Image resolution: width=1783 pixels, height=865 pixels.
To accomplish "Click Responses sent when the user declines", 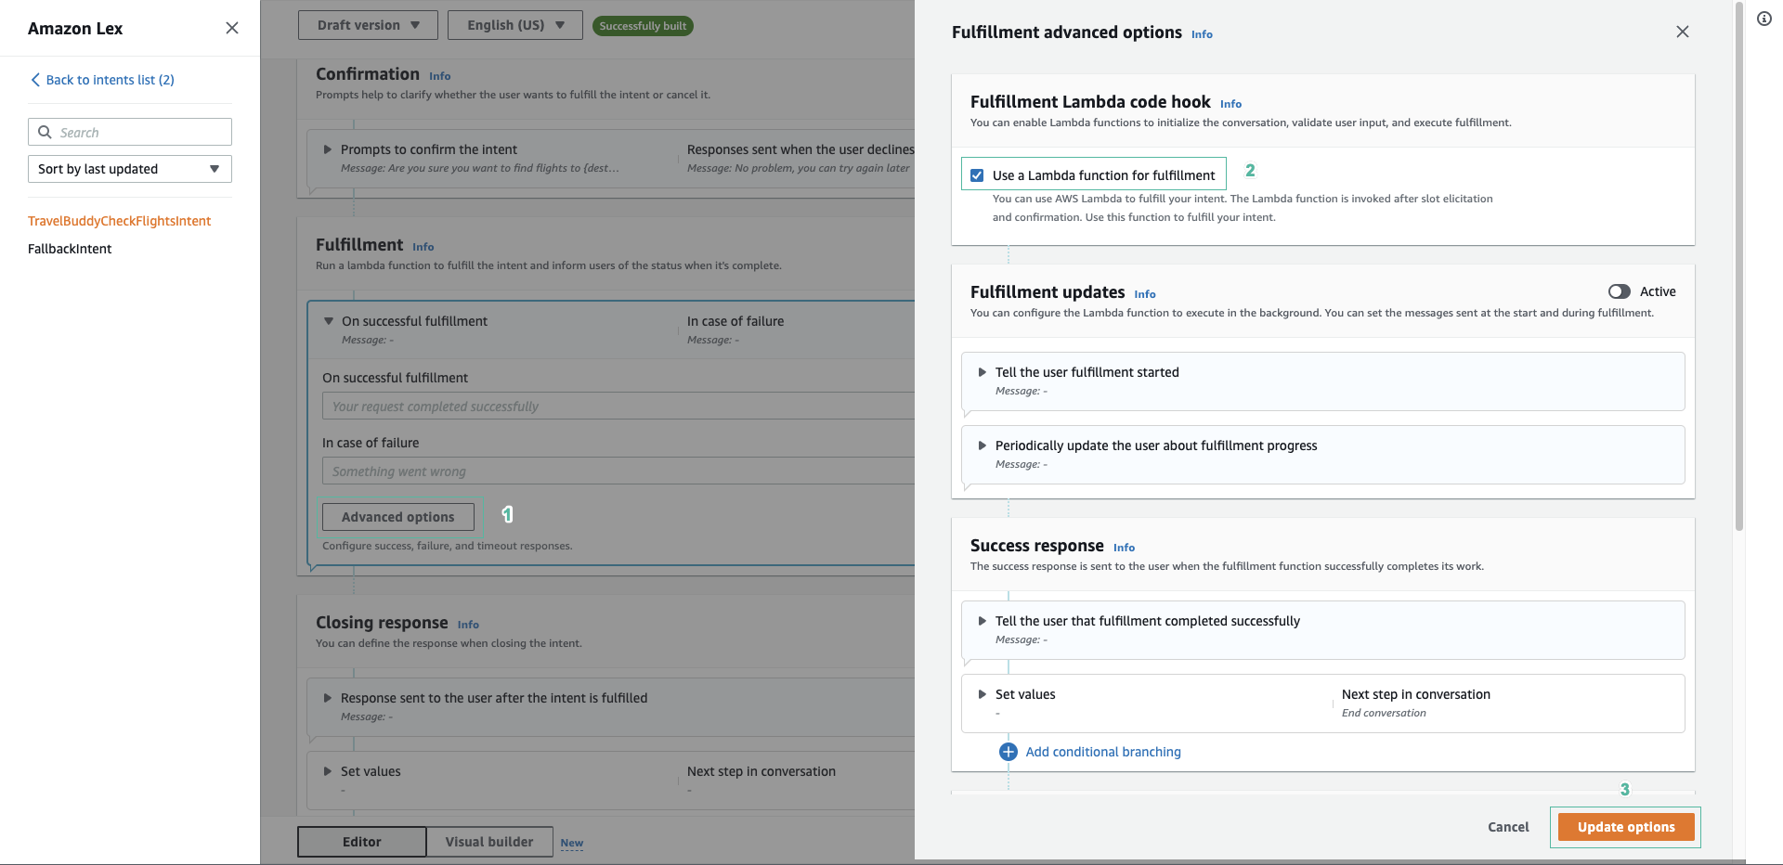I will [x=800, y=149].
